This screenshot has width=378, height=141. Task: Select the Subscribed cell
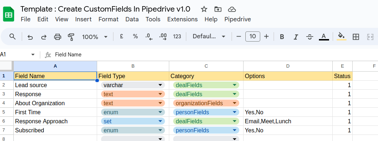point(55,131)
